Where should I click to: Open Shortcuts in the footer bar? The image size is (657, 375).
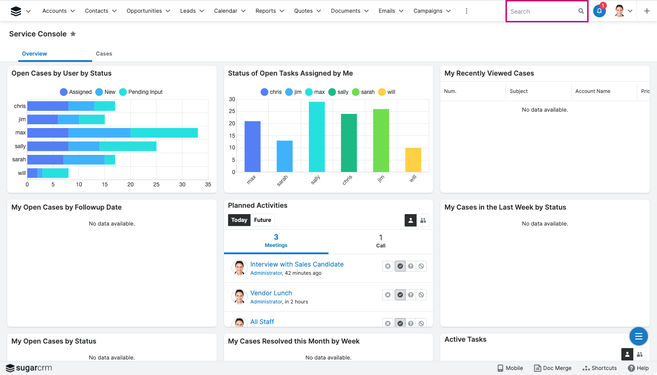(600, 368)
